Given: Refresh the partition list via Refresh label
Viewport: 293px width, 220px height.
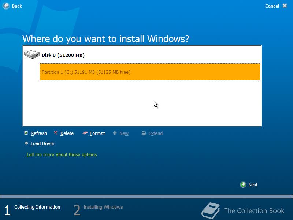Looking at the screenshot, I should click(x=39, y=133).
